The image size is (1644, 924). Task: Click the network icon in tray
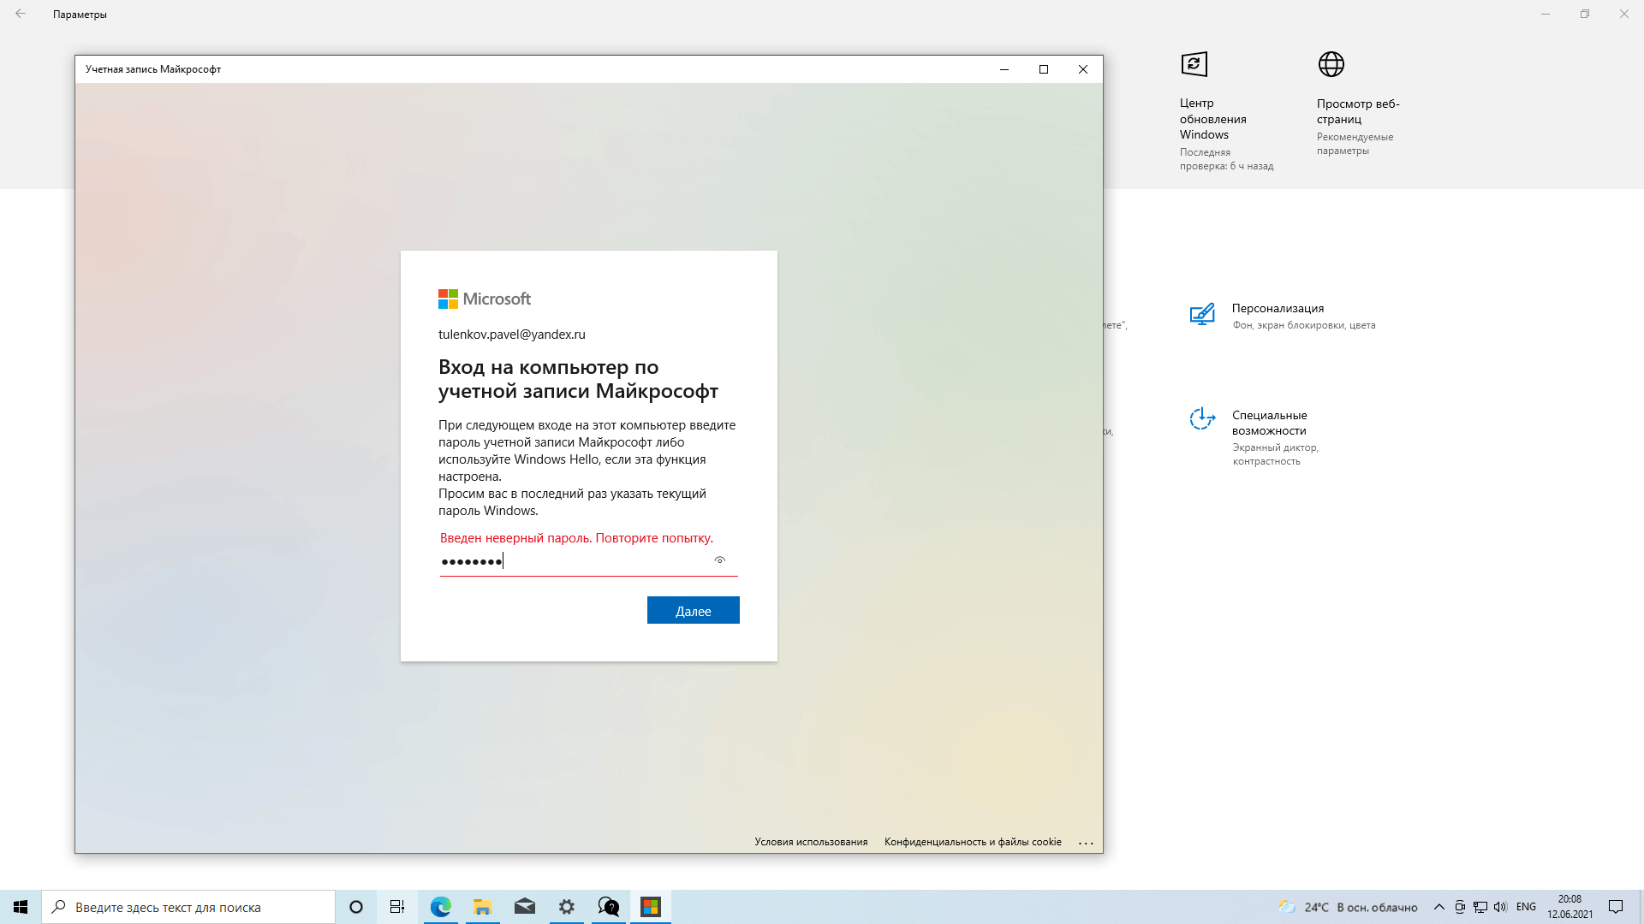coord(1480,907)
